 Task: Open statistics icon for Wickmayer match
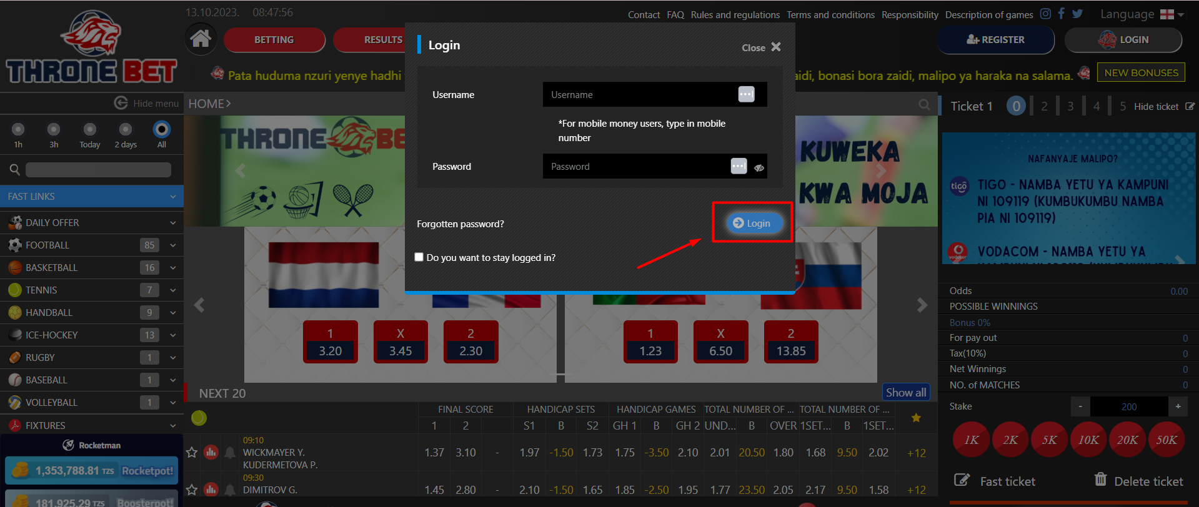[211, 452]
